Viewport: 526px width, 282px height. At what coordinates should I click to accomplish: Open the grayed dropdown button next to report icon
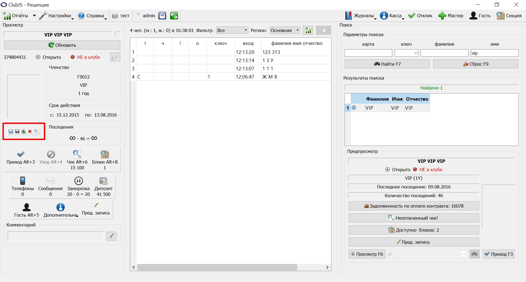[x=323, y=30]
